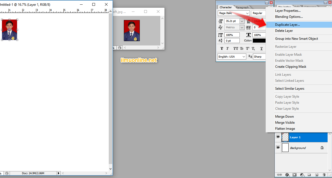Screen dimensions: 332x178
Task: Click the link layers chain icon
Action: pos(279,175)
